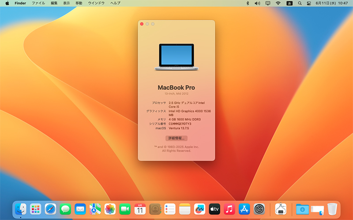Viewport: 353px width, 220px height.
Task: Click the 13-inch, Mid 2012 subtitle
Action: (176, 94)
